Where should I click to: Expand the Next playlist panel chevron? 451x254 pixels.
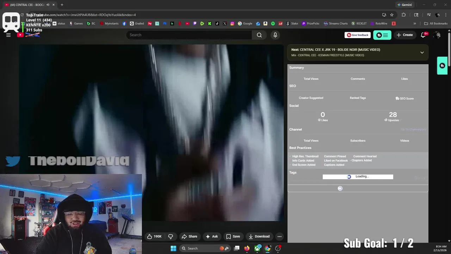pos(422,53)
